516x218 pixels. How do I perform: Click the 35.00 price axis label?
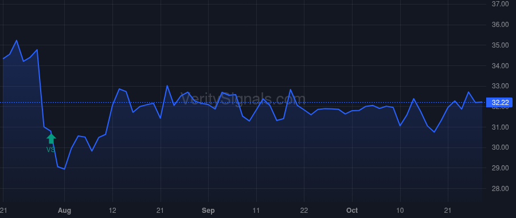click(x=500, y=45)
